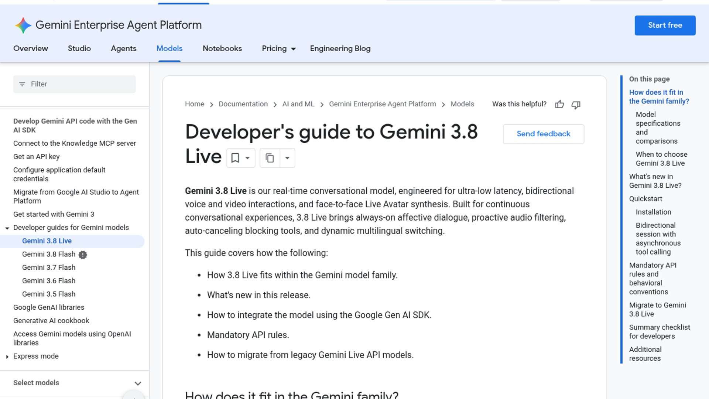Open Gemini 3.6 Flash in sidebar

[x=49, y=281]
